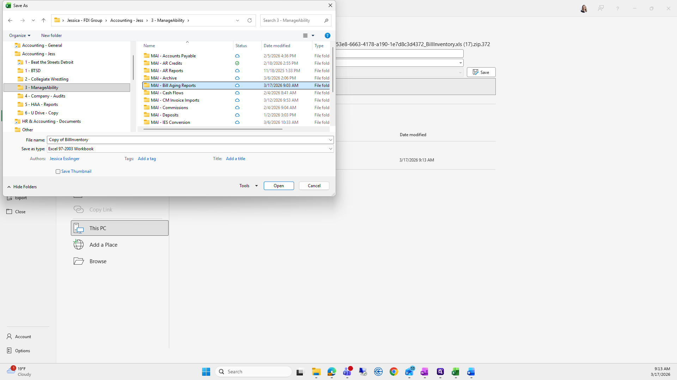Viewport: 677px width, 380px height.
Task: Click the Back arrow in Save As dialog
Action: pos(10,20)
